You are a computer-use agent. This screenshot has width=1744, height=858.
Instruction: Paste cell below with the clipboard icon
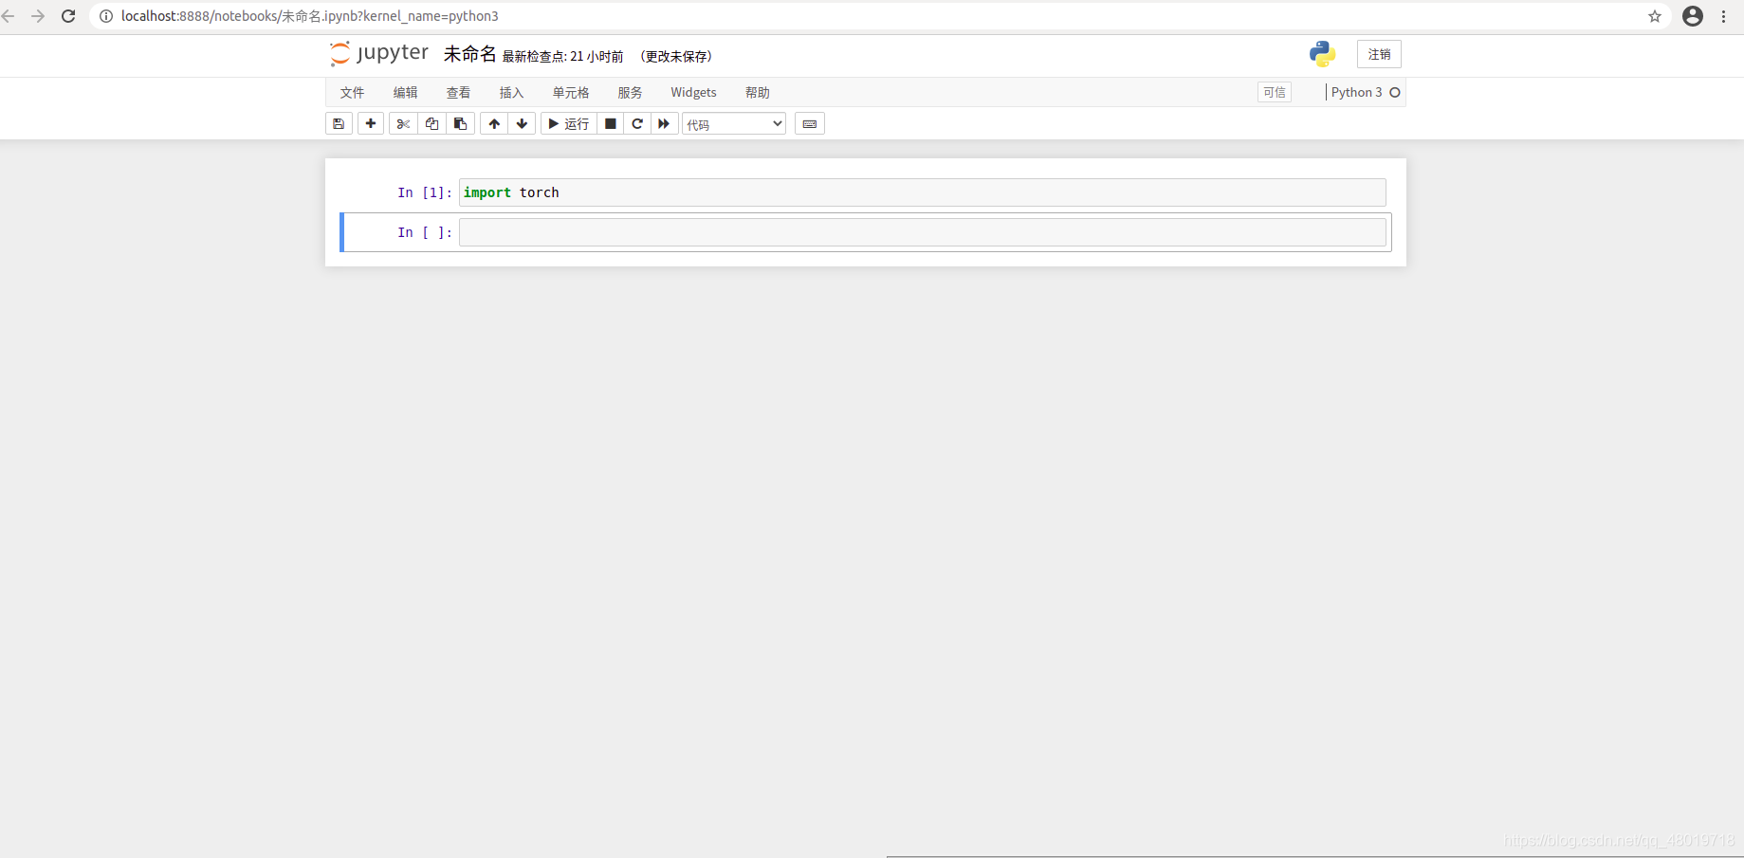coord(460,123)
